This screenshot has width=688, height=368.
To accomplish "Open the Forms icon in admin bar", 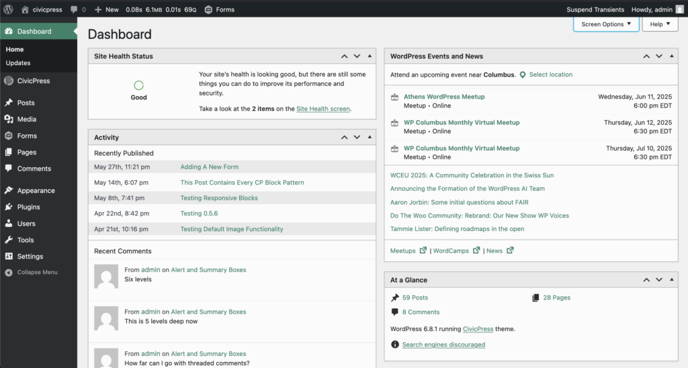I will point(208,9).
